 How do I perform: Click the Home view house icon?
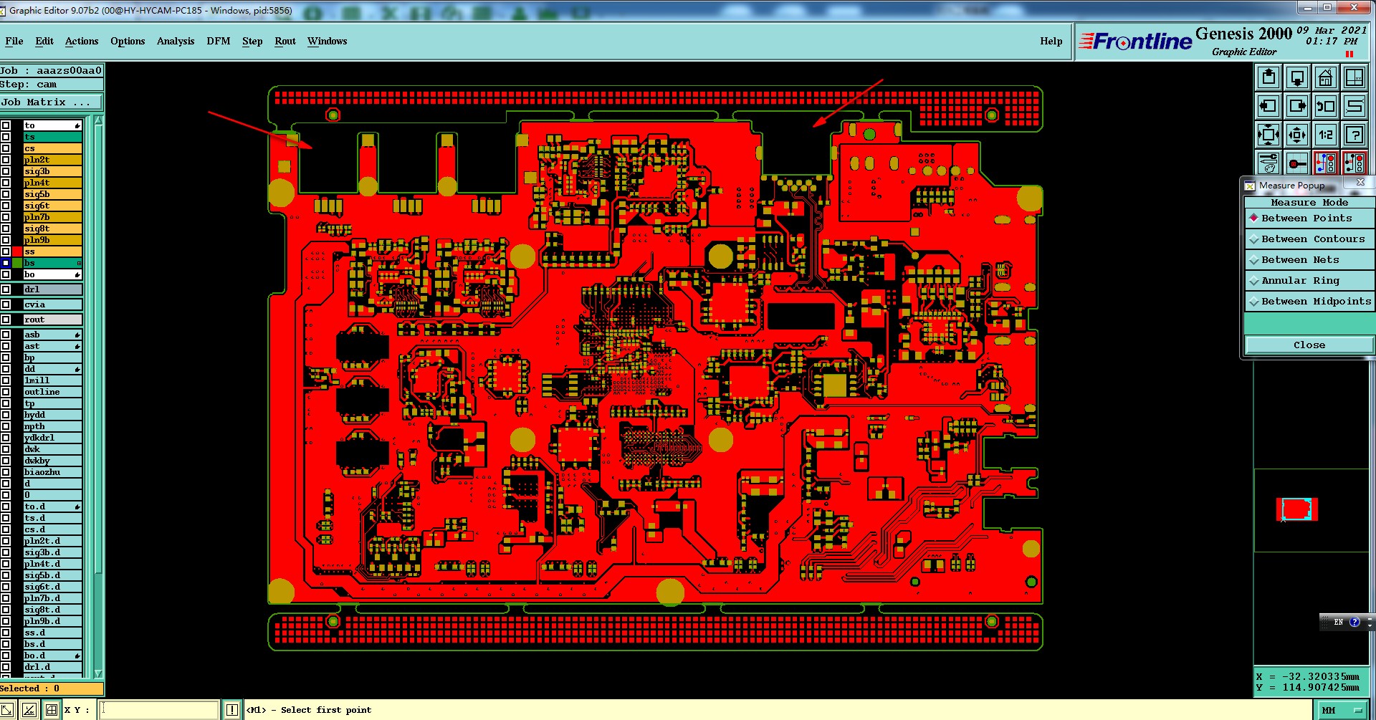[x=1326, y=77]
